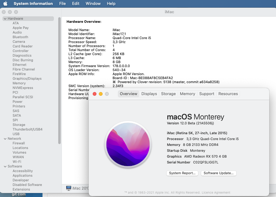Click the serial number C02QFSLIGG7L

point(205,162)
